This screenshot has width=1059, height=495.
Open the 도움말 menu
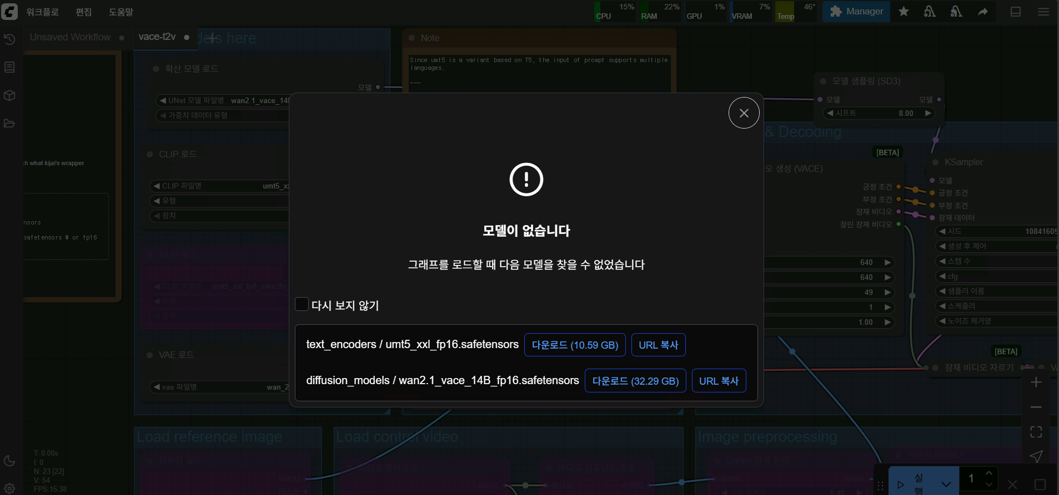(121, 12)
